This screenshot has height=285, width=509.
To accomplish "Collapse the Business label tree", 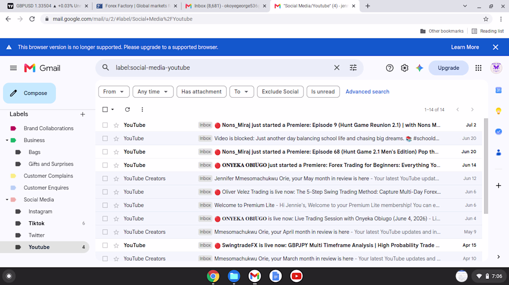I will [x=7, y=140].
